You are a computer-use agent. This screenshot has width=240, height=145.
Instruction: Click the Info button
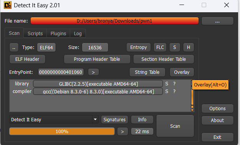[x=142, y=119]
